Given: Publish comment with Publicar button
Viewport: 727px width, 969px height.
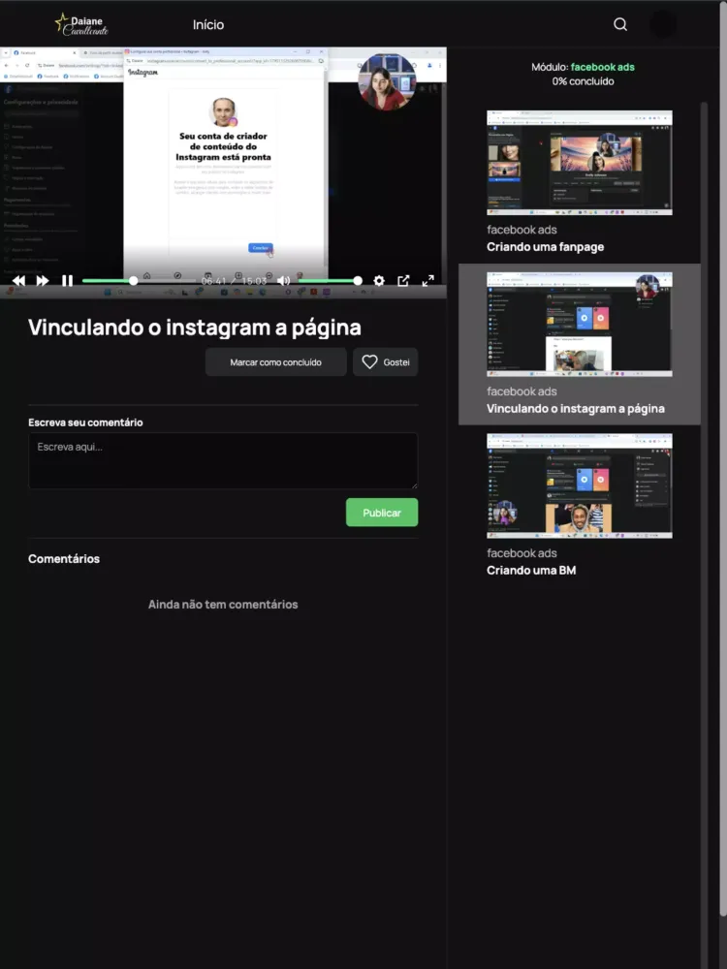Looking at the screenshot, I should pos(381,513).
